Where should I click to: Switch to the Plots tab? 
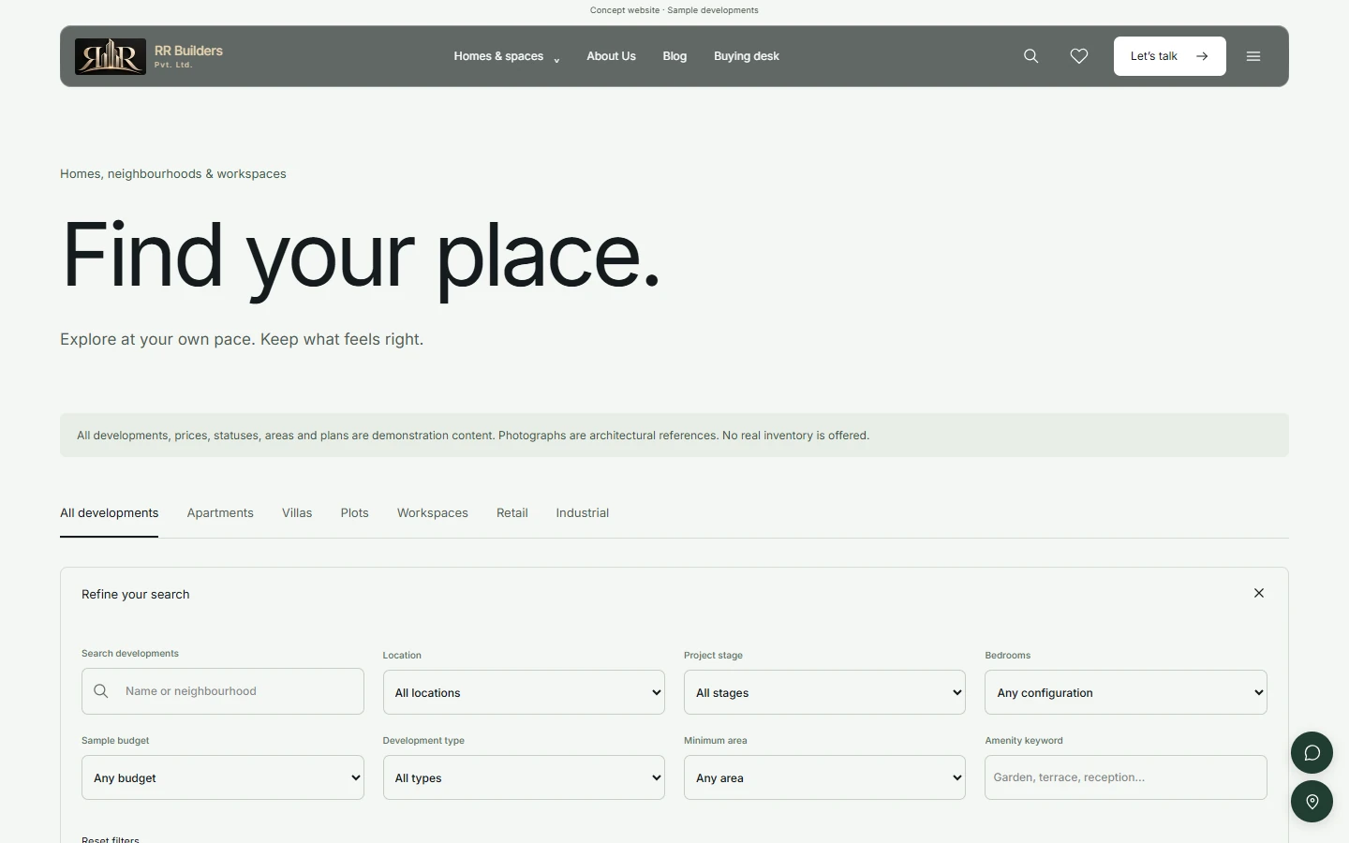354,512
